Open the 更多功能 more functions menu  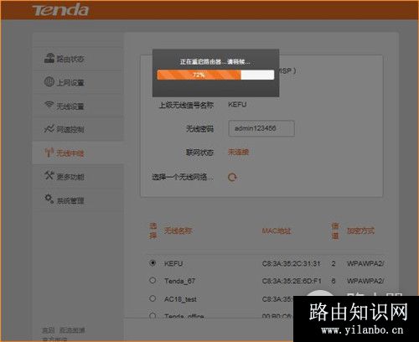click(x=78, y=177)
